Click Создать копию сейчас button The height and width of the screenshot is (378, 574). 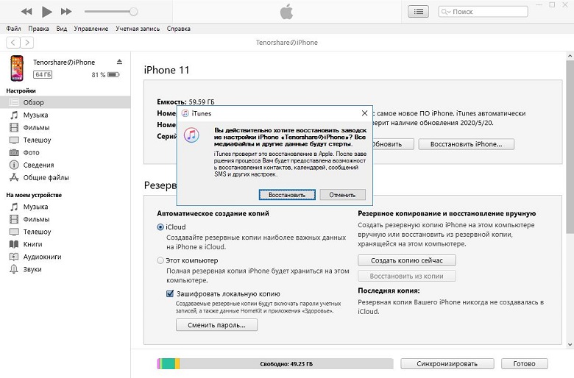[x=407, y=260]
